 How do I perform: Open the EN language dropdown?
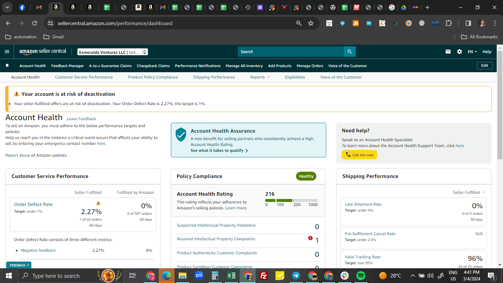472,52
